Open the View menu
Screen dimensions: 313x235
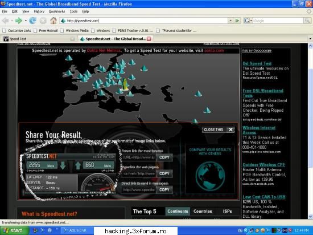click(x=26, y=11)
